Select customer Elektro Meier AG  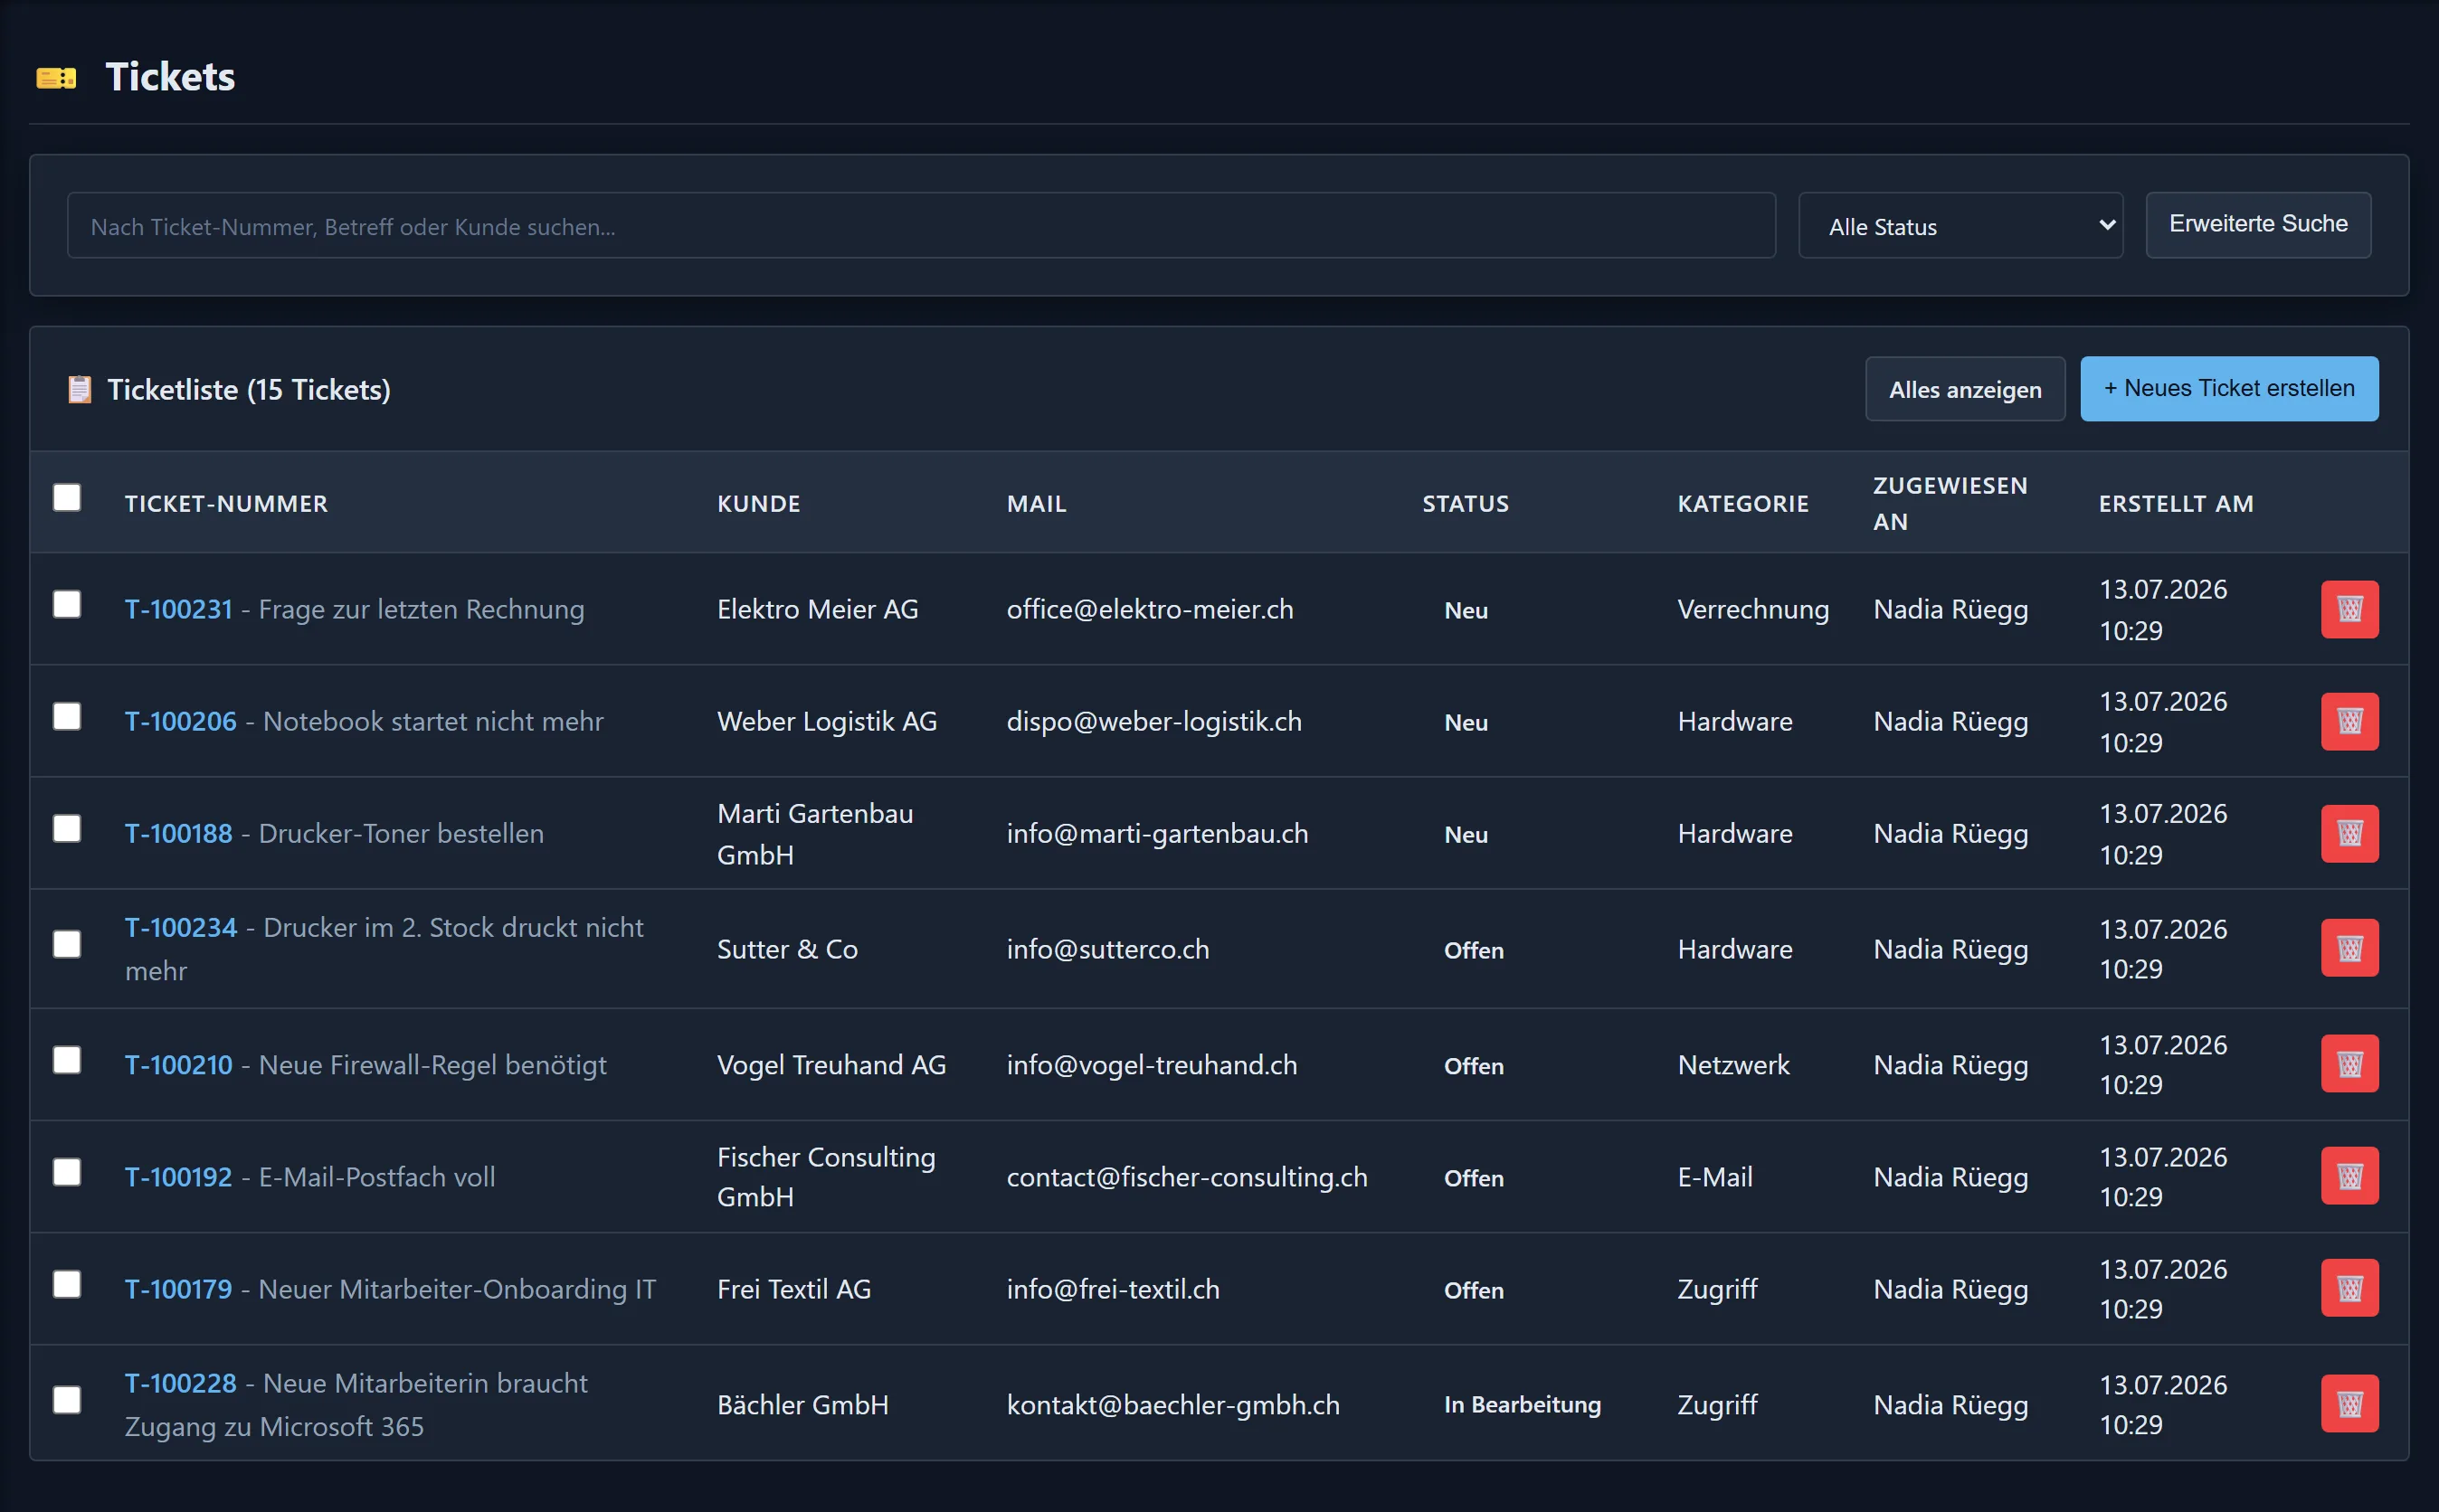[817, 609]
